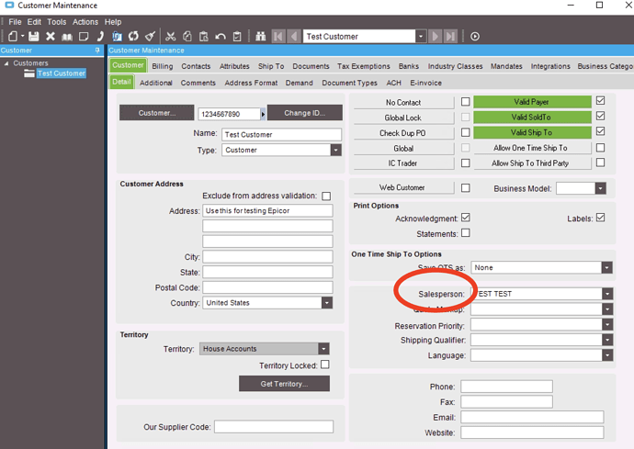Click the Customer... search button

pos(157,113)
